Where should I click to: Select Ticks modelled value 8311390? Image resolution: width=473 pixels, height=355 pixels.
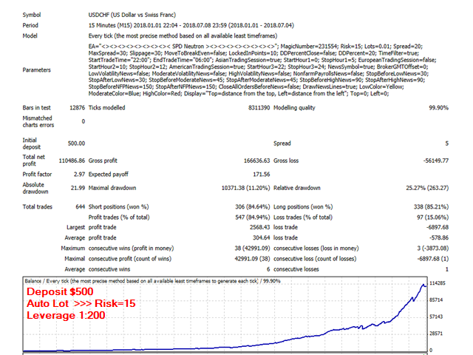259,108
